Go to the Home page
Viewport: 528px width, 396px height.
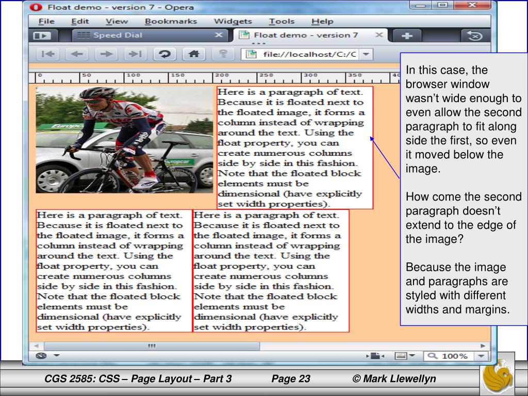[194, 54]
